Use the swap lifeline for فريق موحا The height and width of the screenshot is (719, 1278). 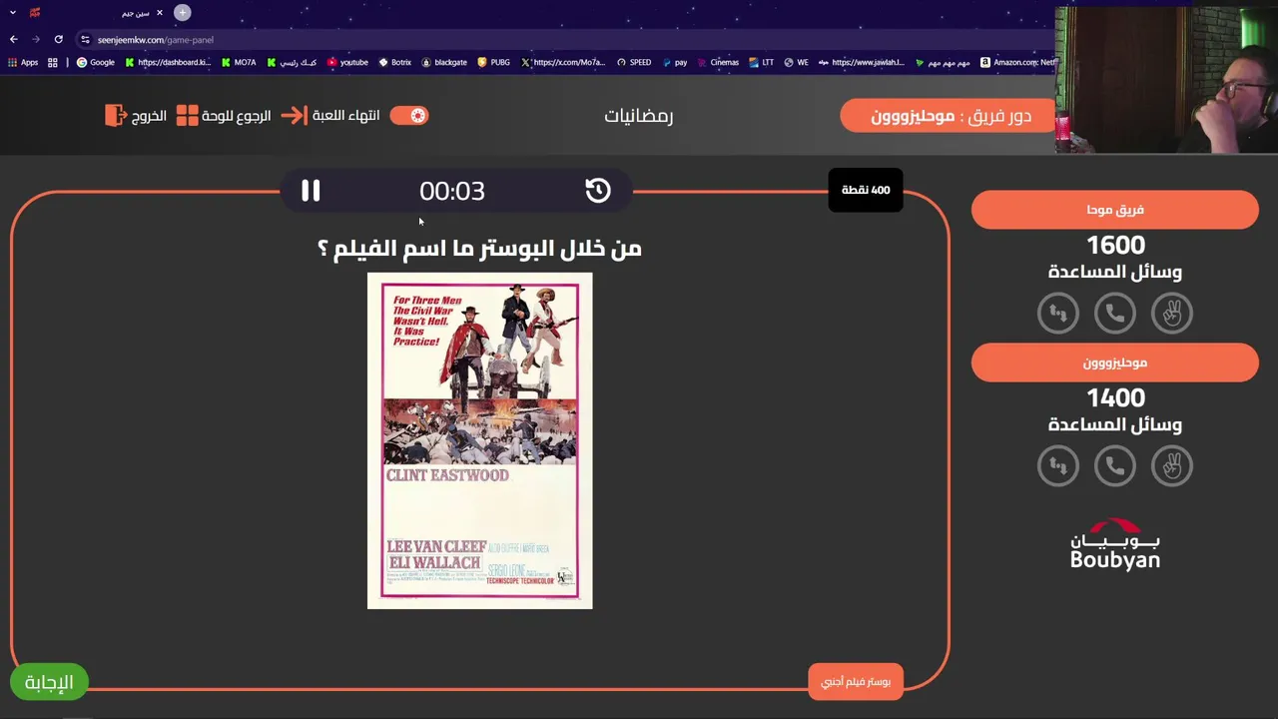tap(1058, 314)
